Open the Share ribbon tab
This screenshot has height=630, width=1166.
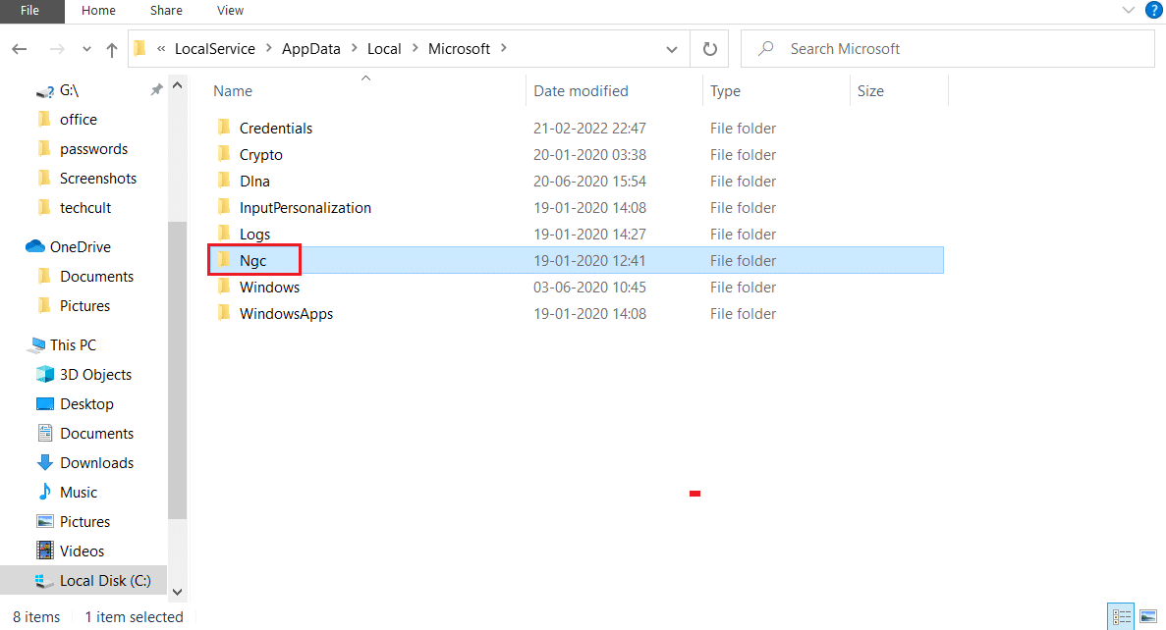tap(166, 11)
